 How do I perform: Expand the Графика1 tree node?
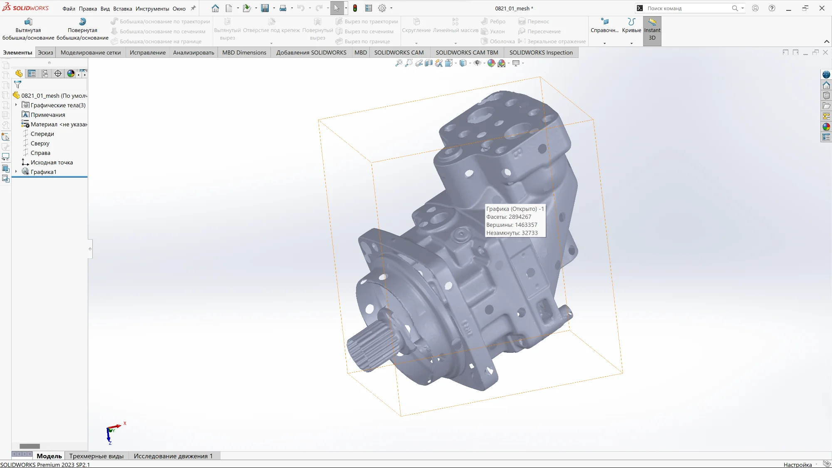click(16, 171)
